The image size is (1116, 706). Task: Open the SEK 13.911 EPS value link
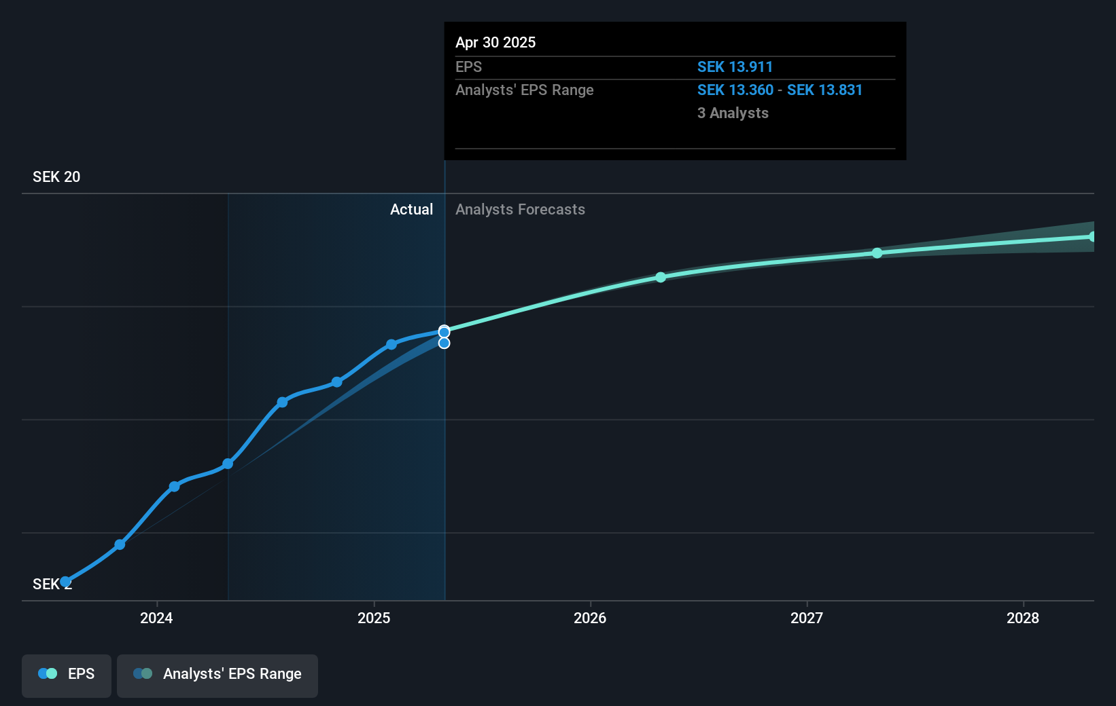(735, 67)
